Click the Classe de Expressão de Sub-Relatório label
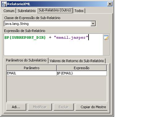Viewport: 158px width, 118px height. click(32, 18)
